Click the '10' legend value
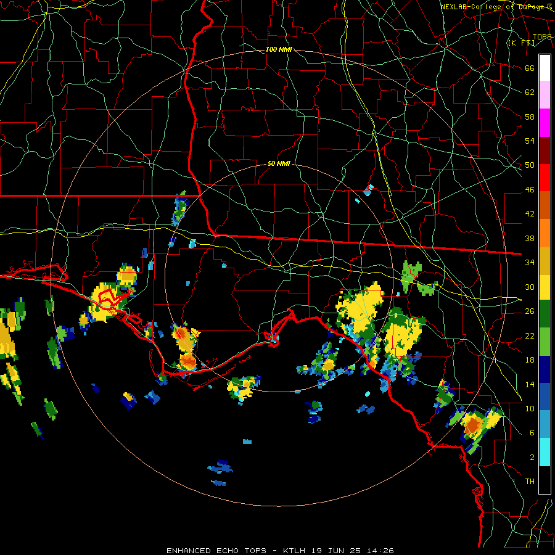This screenshot has width=555, height=555. click(x=530, y=408)
